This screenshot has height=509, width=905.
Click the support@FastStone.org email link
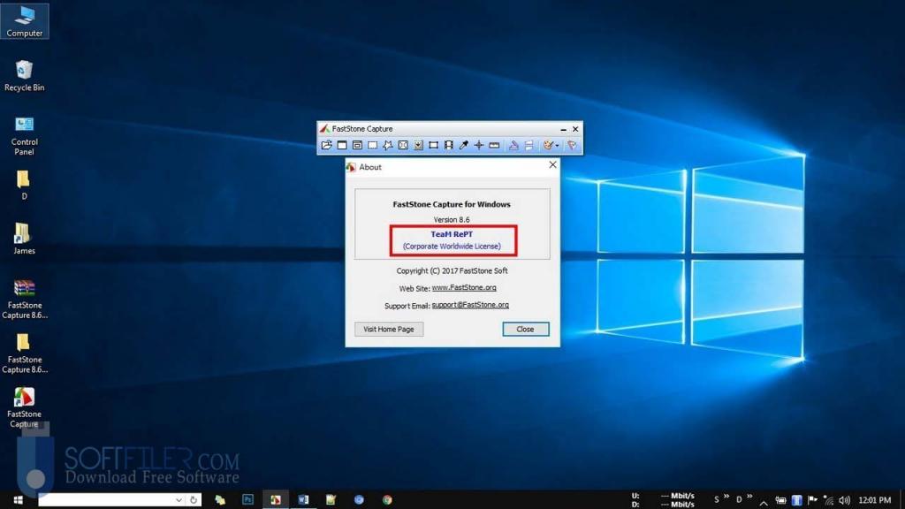470,305
